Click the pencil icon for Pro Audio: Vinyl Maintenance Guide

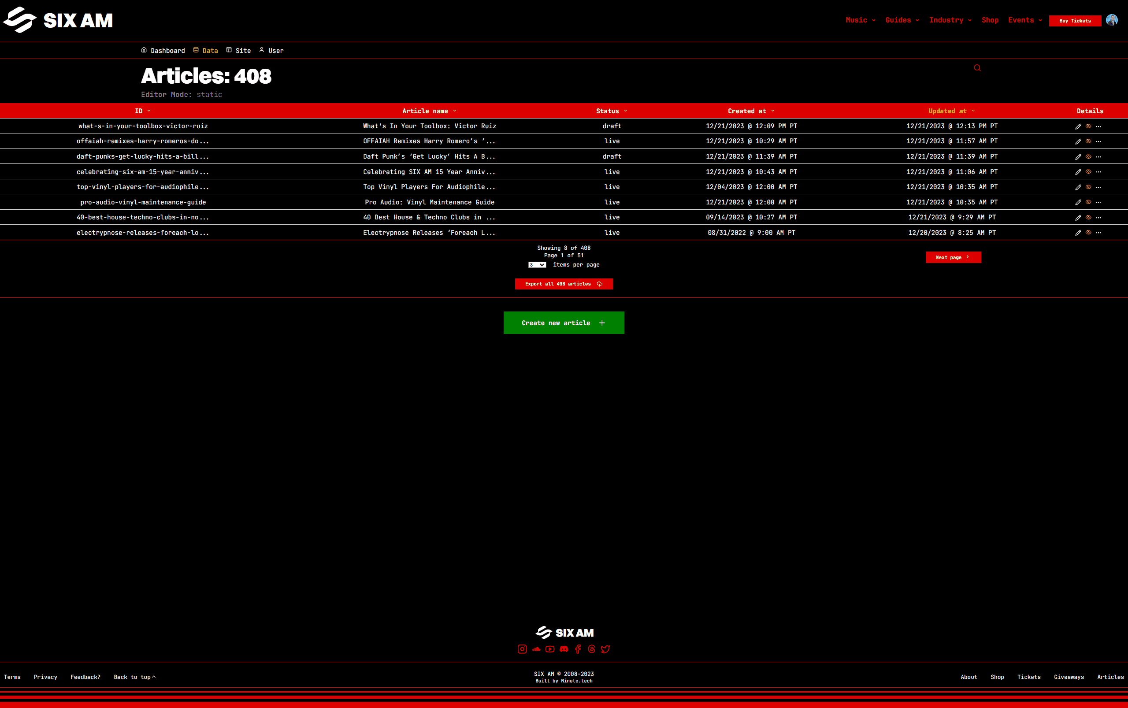[1078, 202]
